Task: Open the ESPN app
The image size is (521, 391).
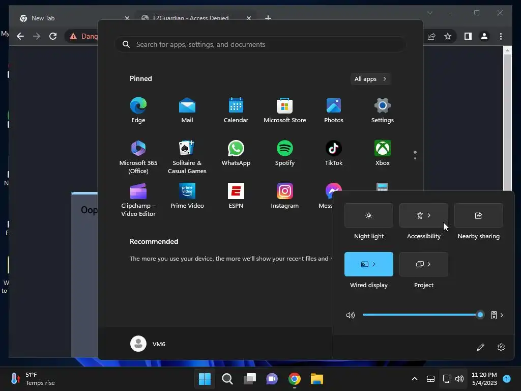Action: click(236, 196)
